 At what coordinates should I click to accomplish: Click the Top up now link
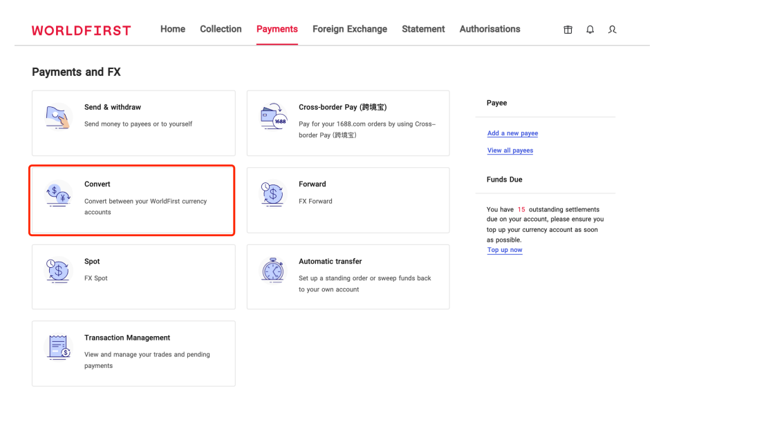505,250
